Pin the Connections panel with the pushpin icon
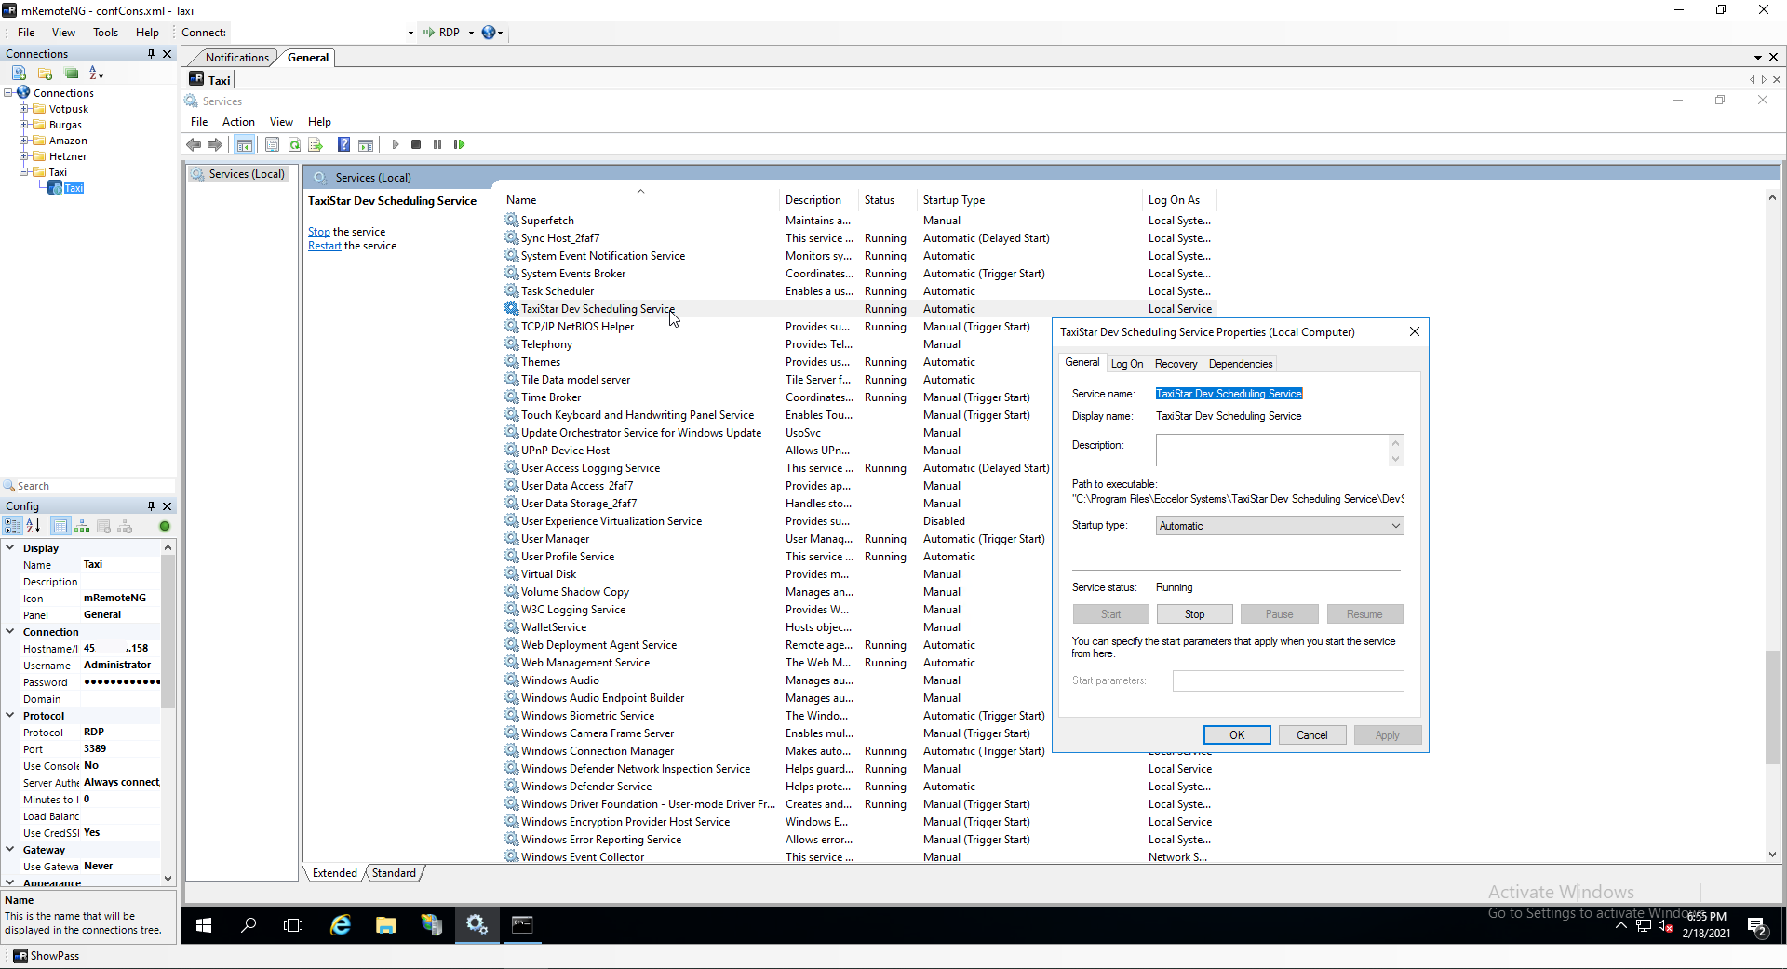The width and height of the screenshot is (1787, 969). coord(151,54)
